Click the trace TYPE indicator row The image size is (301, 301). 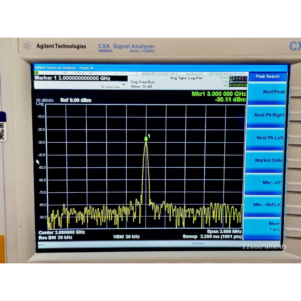tap(238, 82)
